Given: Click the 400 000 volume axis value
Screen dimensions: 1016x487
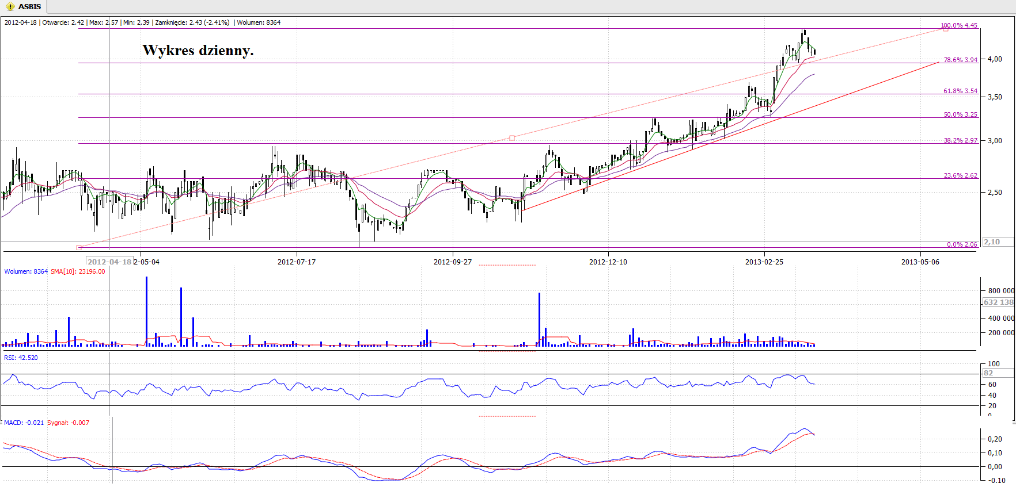Looking at the screenshot, I should coord(1000,318).
